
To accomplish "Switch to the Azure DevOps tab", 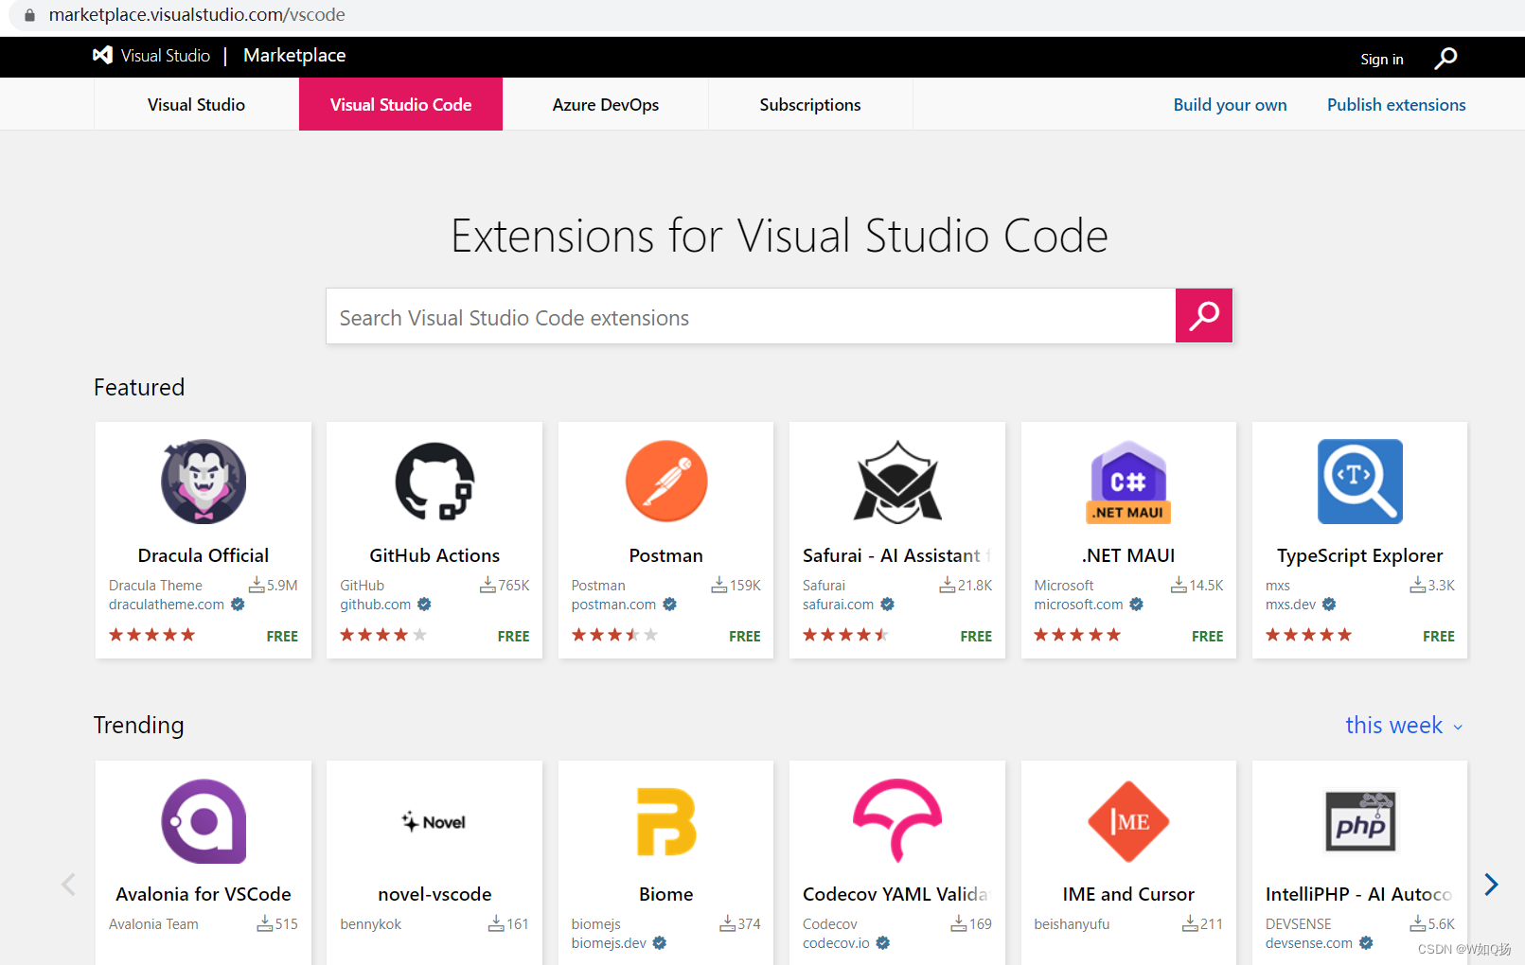I will pyautogui.click(x=605, y=104).
